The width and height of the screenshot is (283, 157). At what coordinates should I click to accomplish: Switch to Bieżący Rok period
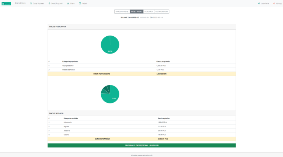click(x=148, y=12)
